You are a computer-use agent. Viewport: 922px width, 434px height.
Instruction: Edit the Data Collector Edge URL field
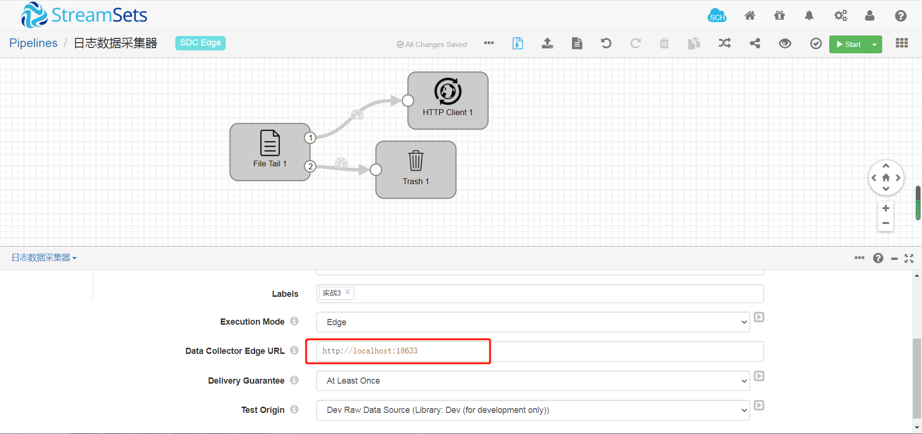(x=540, y=351)
